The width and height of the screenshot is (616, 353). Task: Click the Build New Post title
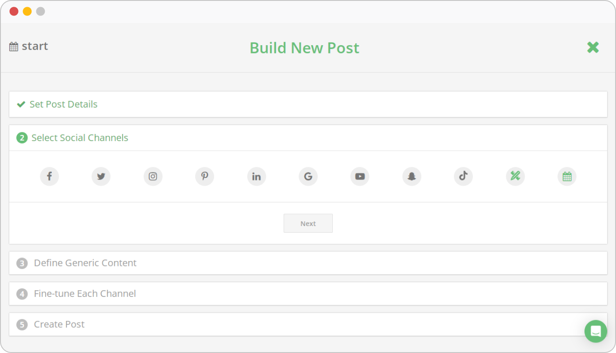pyautogui.click(x=304, y=48)
